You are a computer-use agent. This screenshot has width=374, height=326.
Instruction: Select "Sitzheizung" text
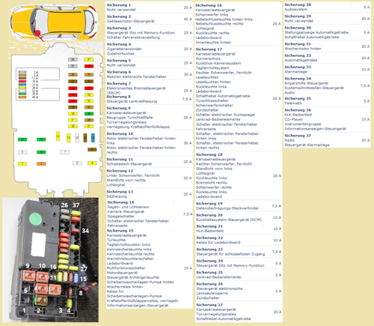tap(117, 196)
